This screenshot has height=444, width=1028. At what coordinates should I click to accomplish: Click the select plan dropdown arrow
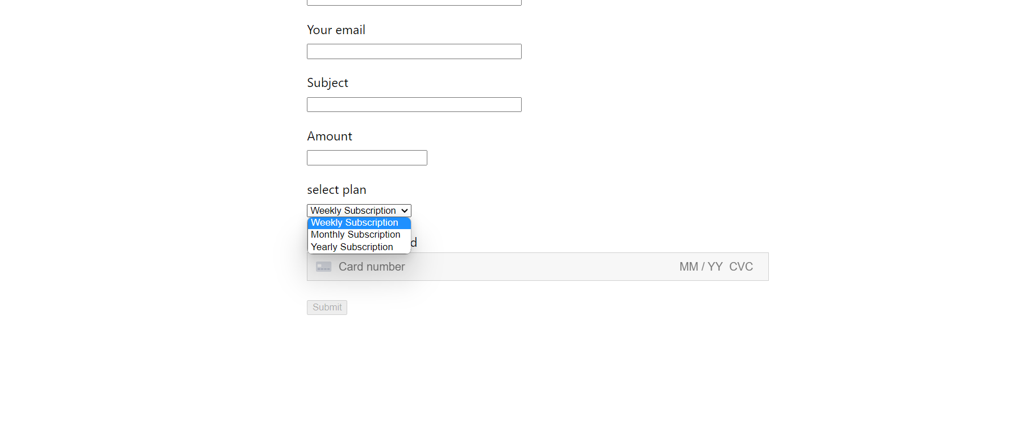[x=405, y=211]
